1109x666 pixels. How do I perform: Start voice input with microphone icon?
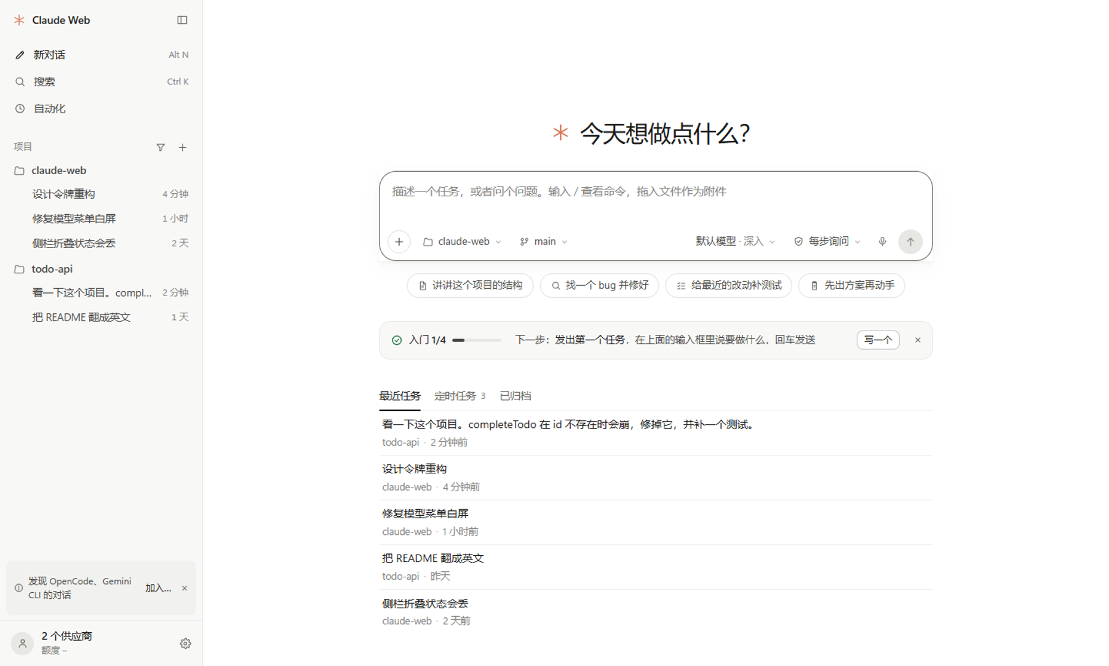(x=883, y=242)
